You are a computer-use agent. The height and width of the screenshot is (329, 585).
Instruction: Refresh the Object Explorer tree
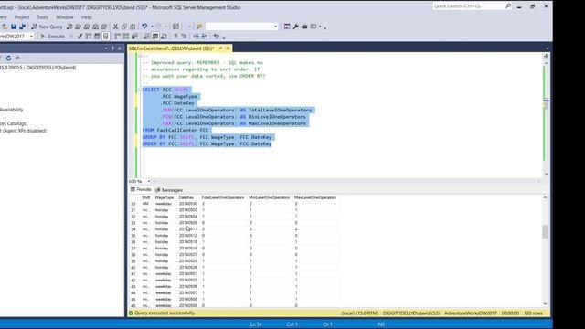pos(8,58)
